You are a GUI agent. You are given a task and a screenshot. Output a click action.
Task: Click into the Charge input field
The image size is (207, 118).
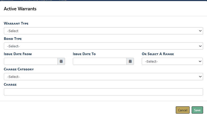point(103,92)
